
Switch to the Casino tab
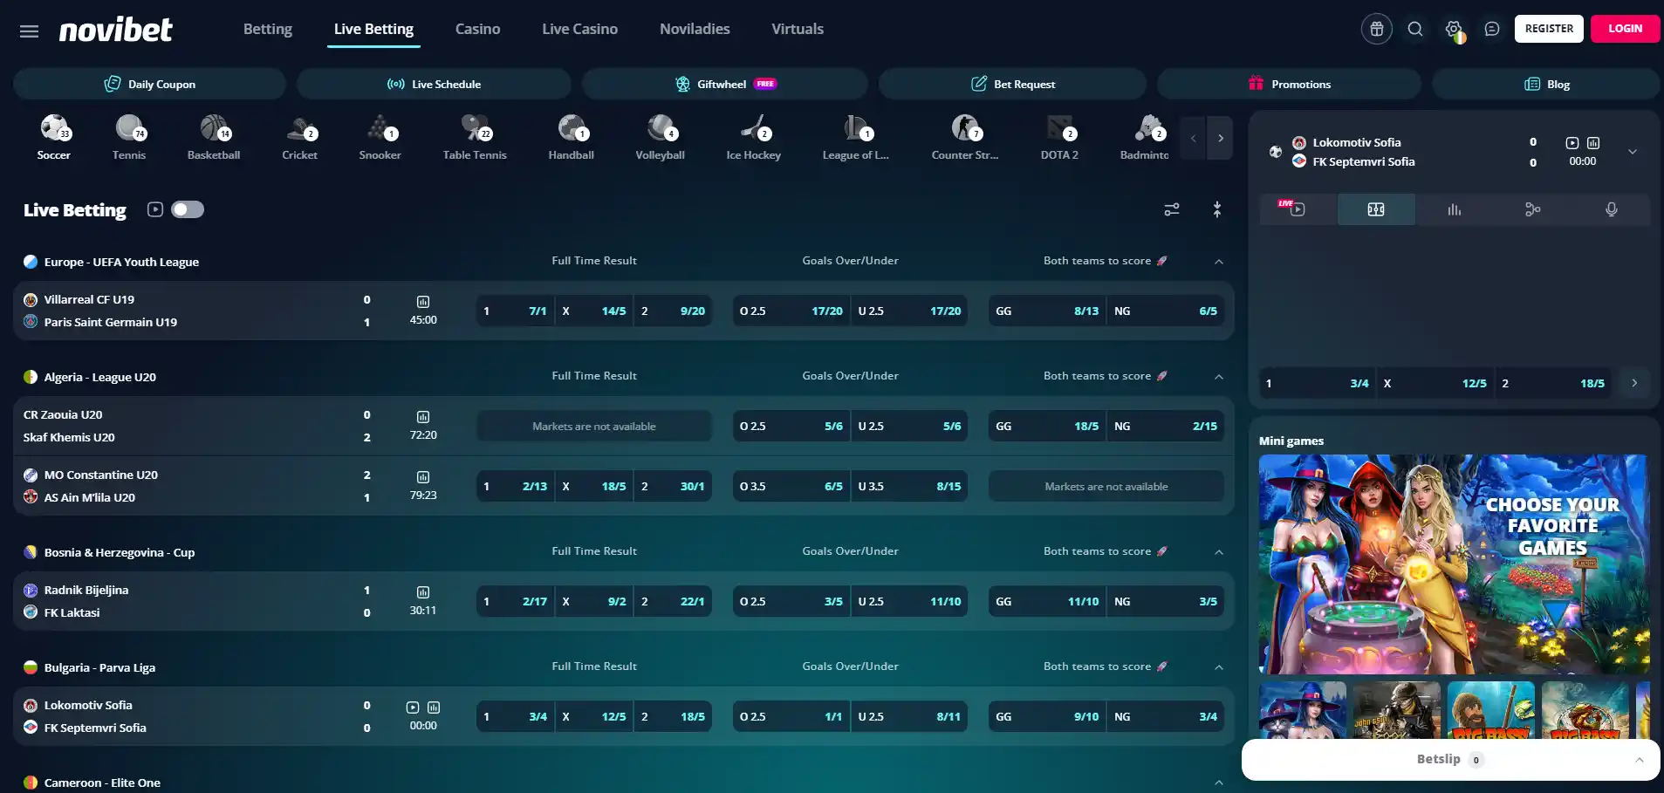(477, 29)
